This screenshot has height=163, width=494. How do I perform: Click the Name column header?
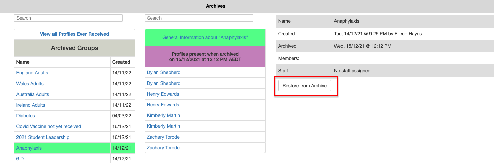pos(23,62)
